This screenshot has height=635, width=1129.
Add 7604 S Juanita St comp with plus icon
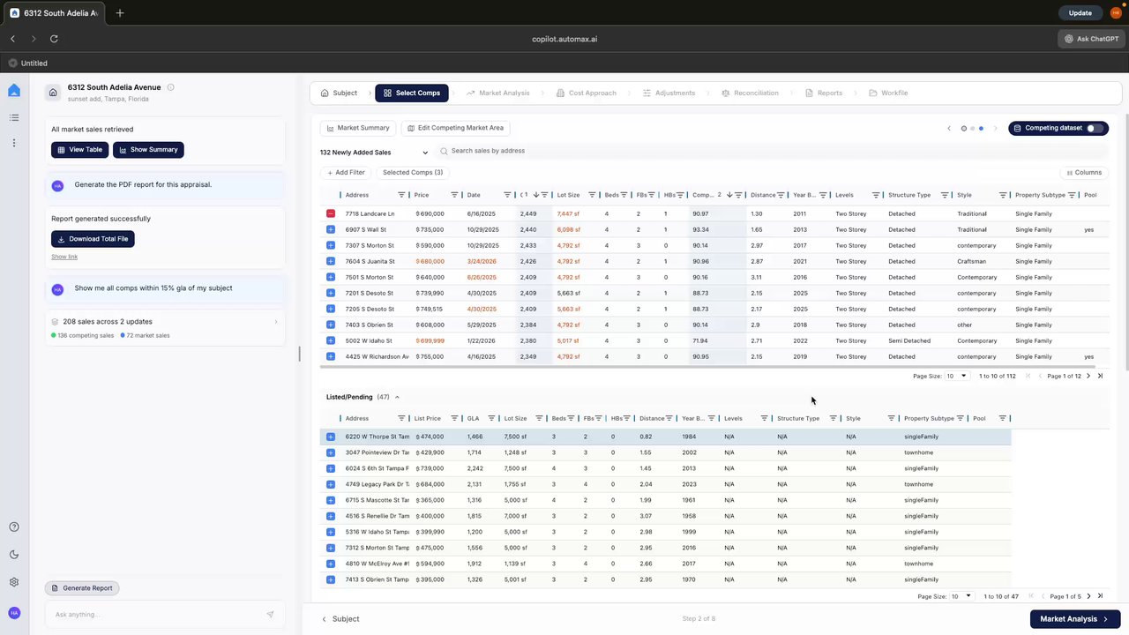coord(331,261)
